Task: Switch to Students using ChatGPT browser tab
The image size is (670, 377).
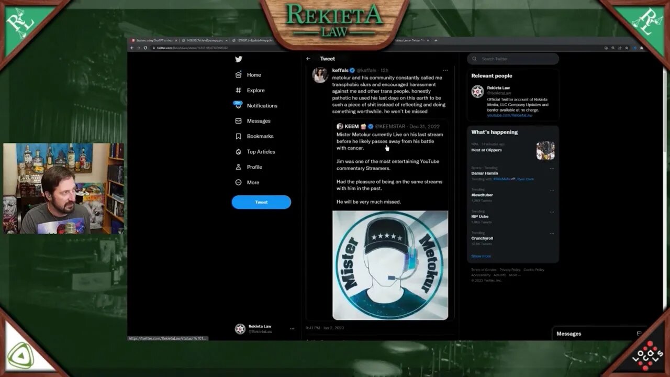Action: pos(155,40)
